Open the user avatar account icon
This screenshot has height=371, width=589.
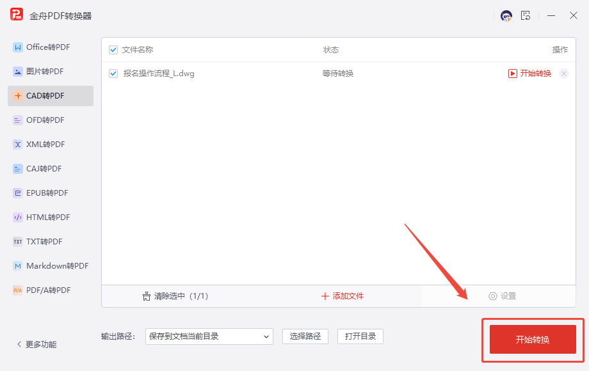506,16
